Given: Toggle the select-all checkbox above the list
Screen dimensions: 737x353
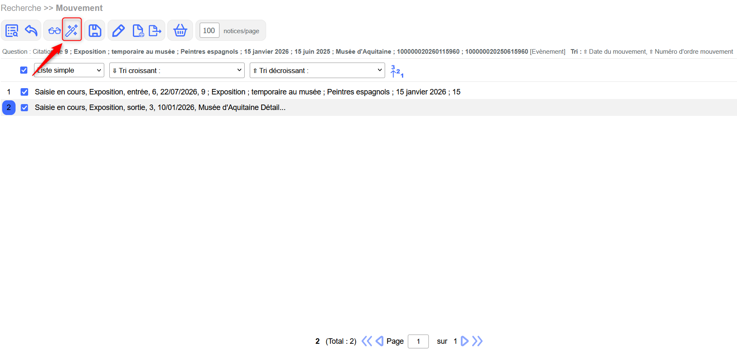Looking at the screenshot, I should pyautogui.click(x=24, y=70).
